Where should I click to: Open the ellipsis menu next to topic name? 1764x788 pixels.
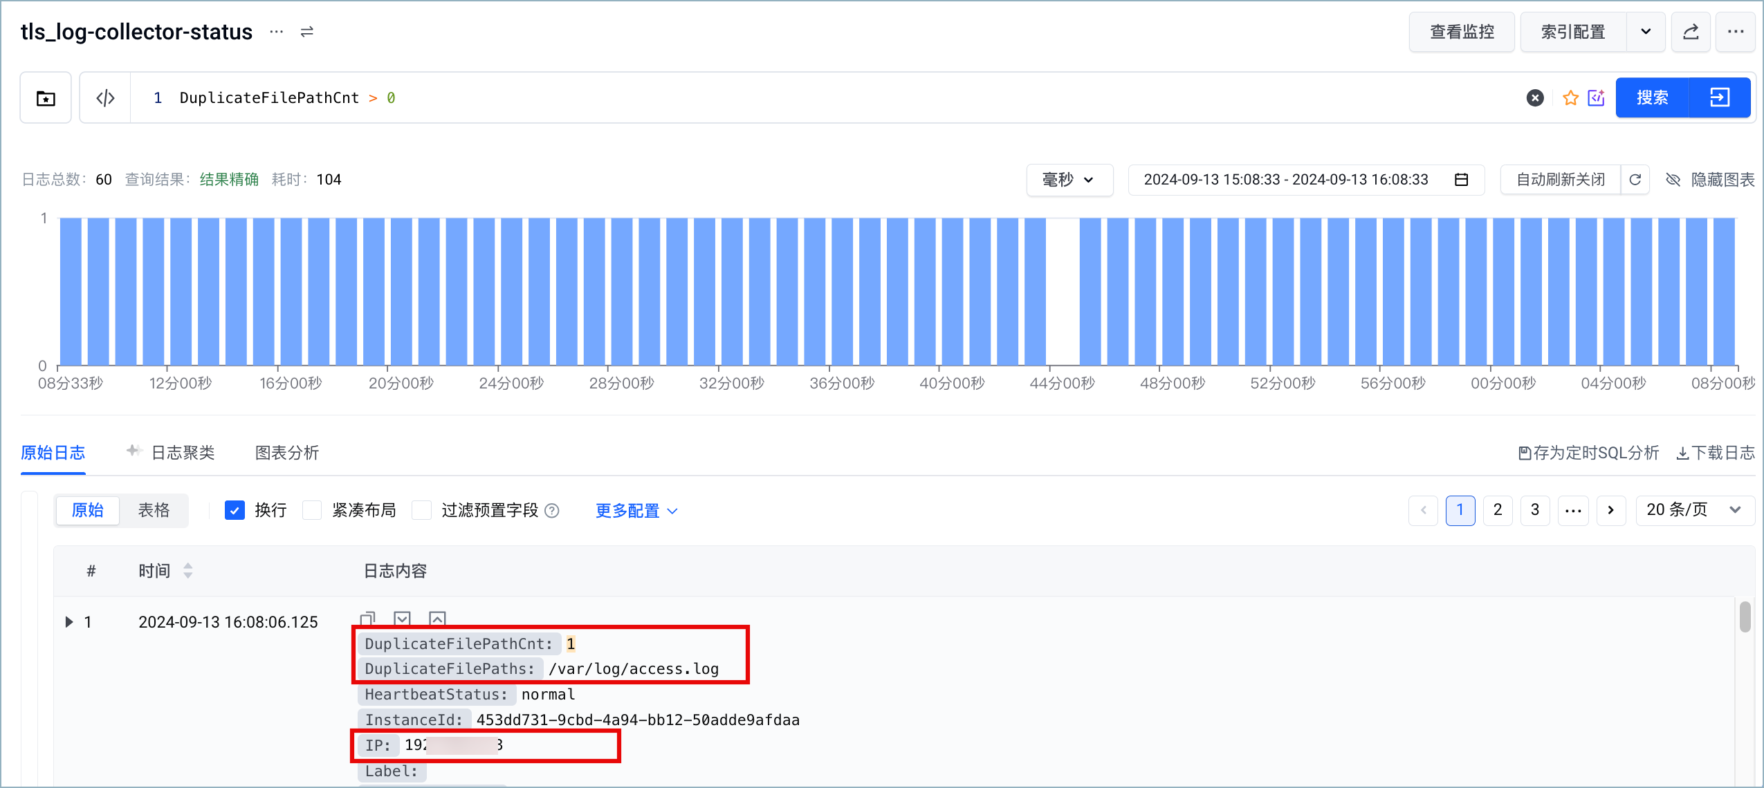277,32
